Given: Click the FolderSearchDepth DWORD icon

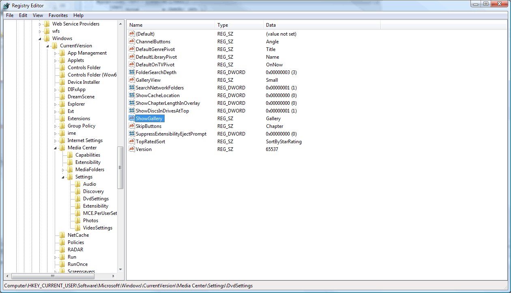Looking at the screenshot, I should click(x=131, y=72).
